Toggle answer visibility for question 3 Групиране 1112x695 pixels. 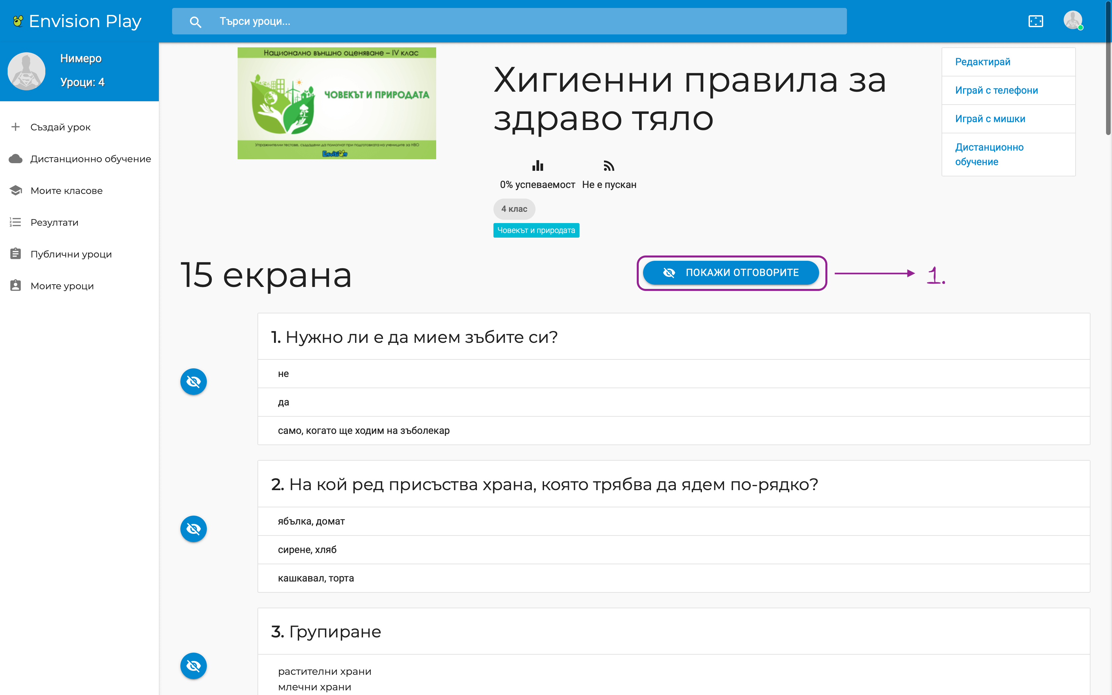pyautogui.click(x=194, y=666)
